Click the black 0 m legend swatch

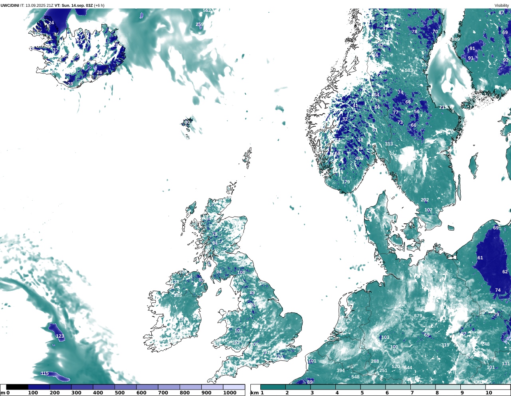tap(17, 387)
